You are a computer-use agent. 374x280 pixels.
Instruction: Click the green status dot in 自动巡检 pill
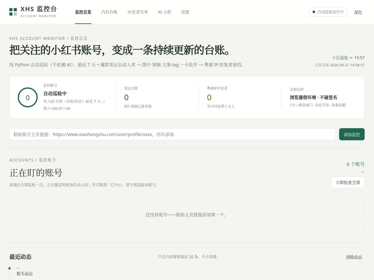click(314, 12)
